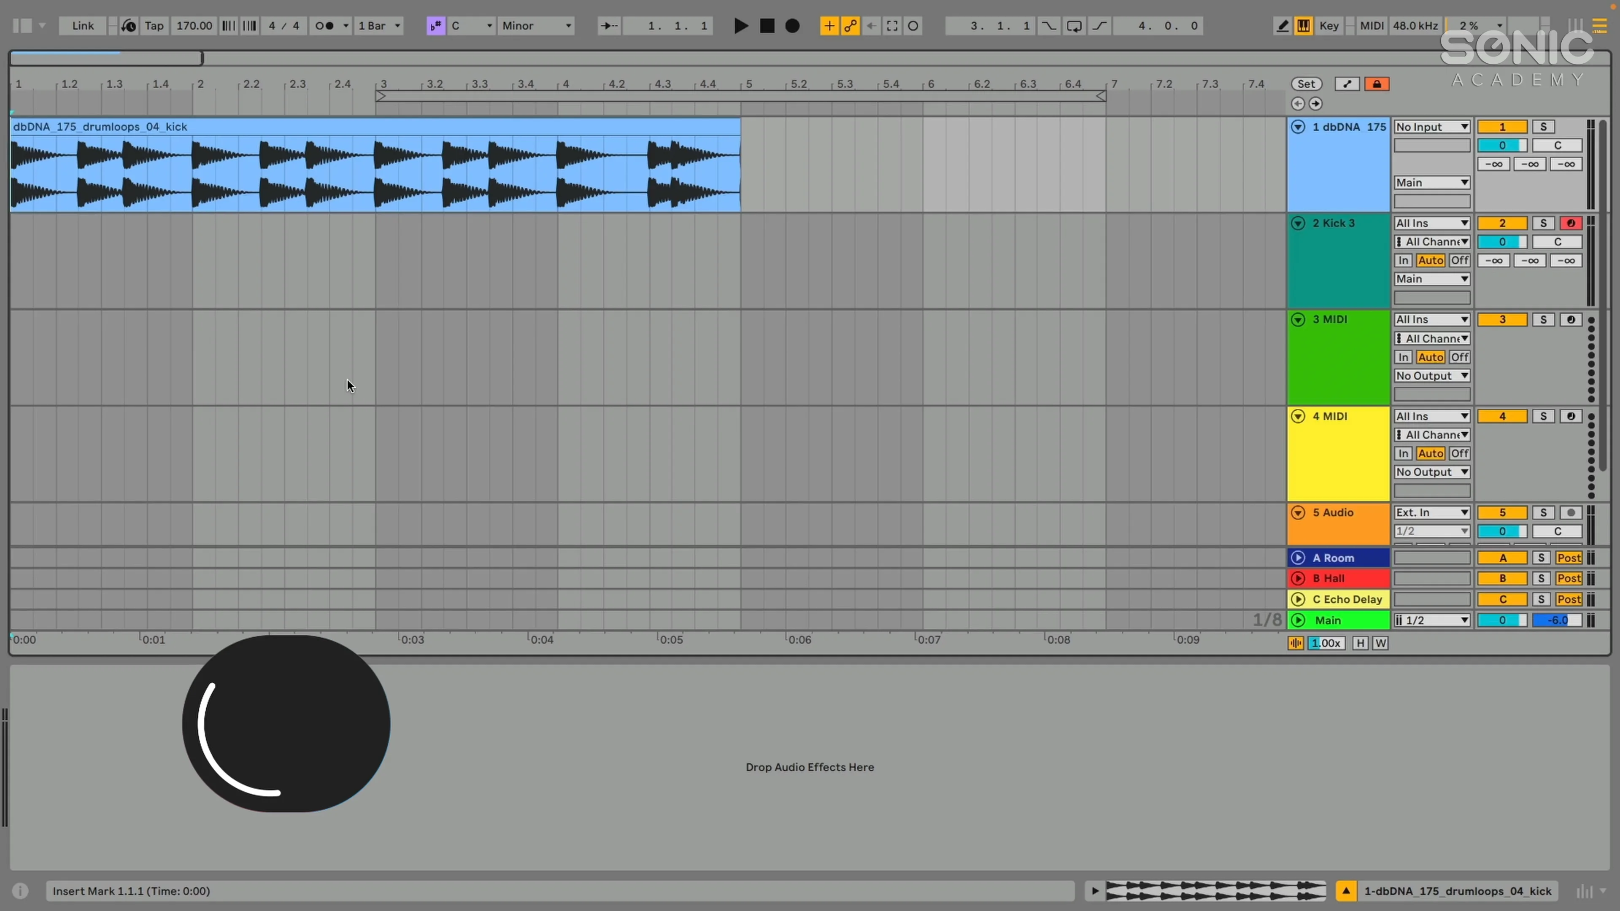This screenshot has height=911, width=1620.
Task: Click the Arrangement Record button
Action: [x=792, y=26]
